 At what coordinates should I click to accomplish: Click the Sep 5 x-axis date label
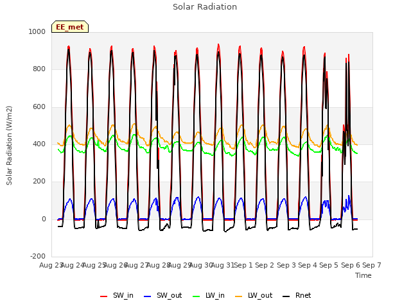(x=329, y=265)
